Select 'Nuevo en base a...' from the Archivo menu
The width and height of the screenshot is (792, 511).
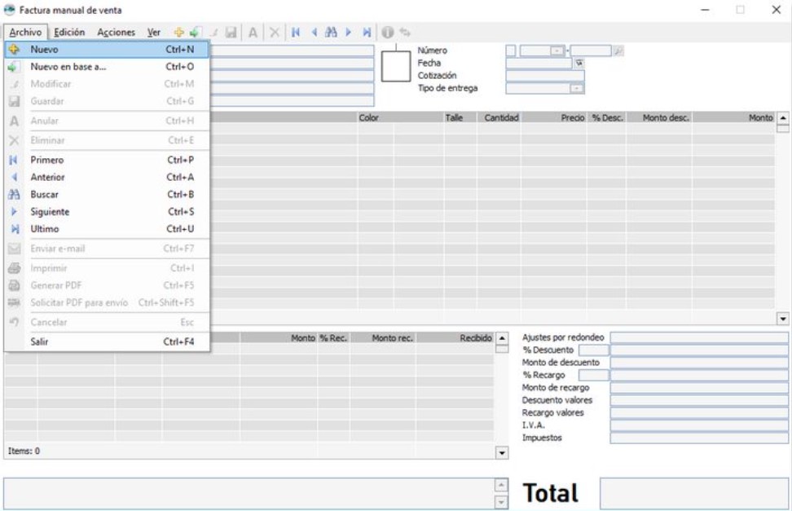(68, 67)
